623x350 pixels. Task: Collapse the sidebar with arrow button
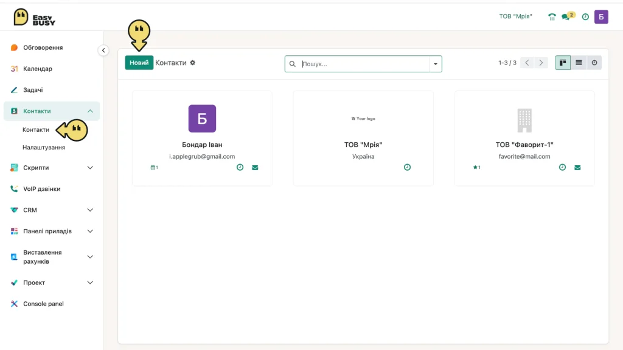pyautogui.click(x=103, y=50)
